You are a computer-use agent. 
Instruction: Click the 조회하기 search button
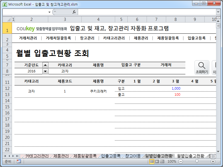[202, 68]
